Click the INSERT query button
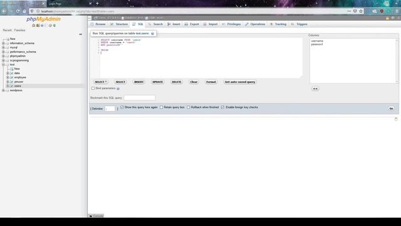Image resolution: width=401 pixels, height=226 pixels. point(139,82)
